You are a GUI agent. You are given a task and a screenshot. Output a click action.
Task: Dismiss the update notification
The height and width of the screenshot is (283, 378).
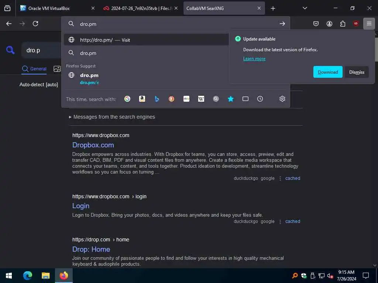[357, 72]
